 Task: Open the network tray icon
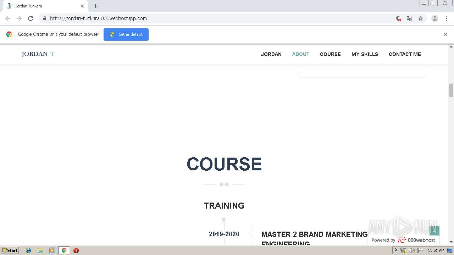(x=403, y=250)
